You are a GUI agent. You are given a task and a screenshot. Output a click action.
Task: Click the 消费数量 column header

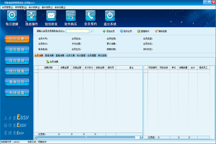(183, 68)
